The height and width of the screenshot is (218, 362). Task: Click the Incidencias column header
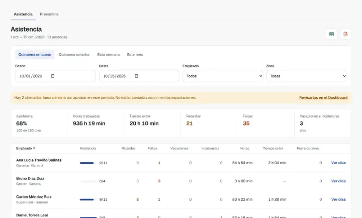pyautogui.click(x=210, y=148)
